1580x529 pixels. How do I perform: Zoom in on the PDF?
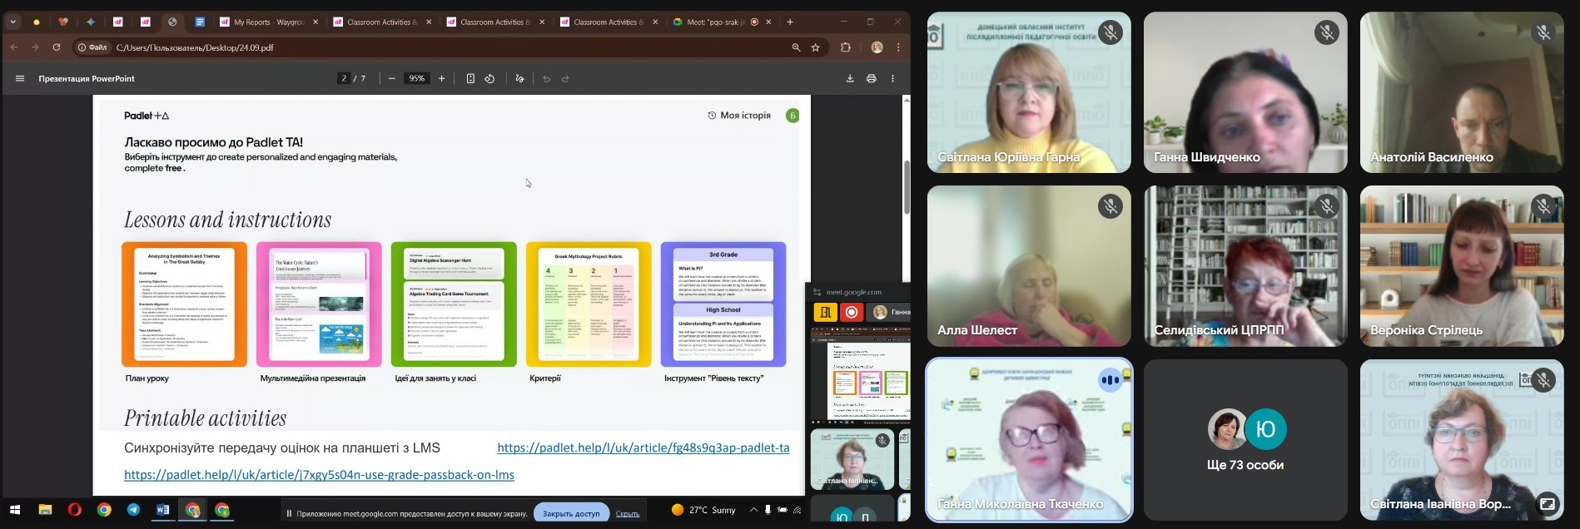441,78
